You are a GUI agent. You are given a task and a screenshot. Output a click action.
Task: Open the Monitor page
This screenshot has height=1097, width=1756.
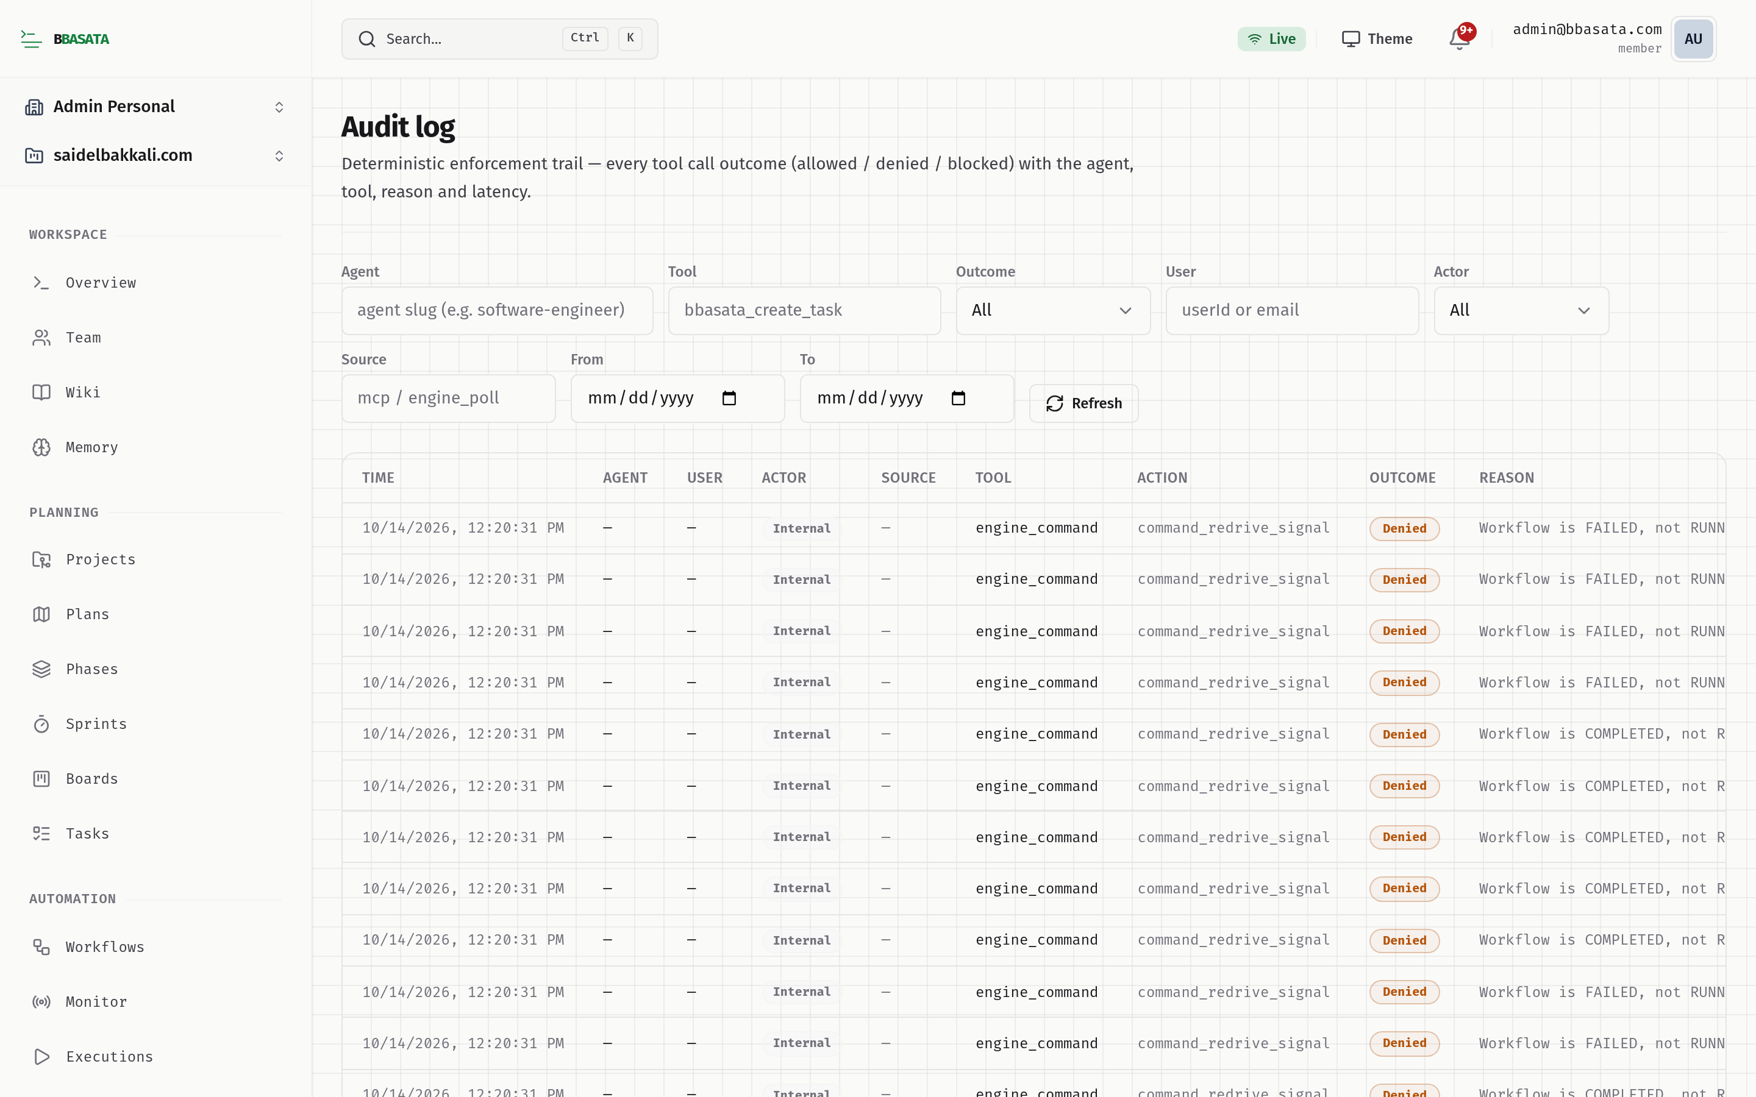(x=96, y=1002)
